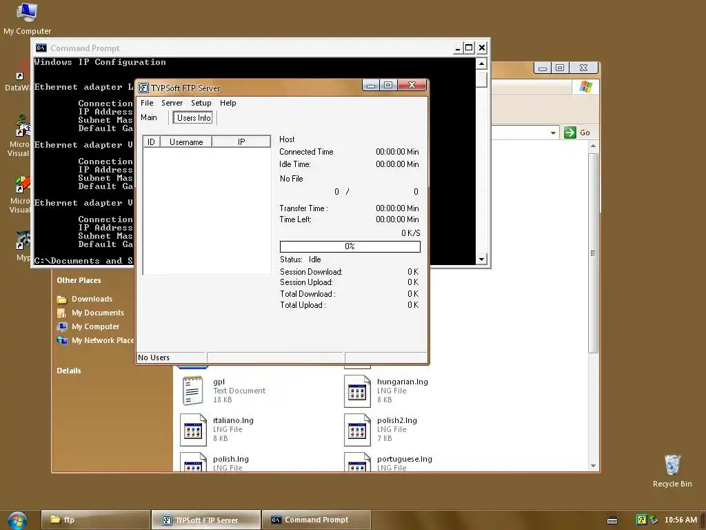This screenshot has width=706, height=530.
Task: Open the Server menu
Action: 172,103
